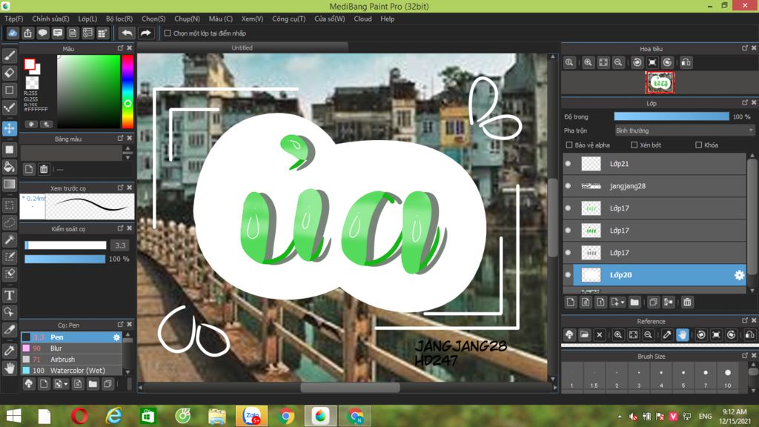
Task: Open the Pha trộn blend mode dropdown
Action: (684, 130)
